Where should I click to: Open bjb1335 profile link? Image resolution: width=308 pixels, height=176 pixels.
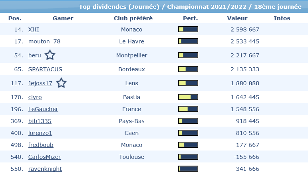coord(40,121)
